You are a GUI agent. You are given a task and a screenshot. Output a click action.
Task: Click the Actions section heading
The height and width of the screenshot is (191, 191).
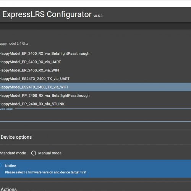tap(9, 189)
